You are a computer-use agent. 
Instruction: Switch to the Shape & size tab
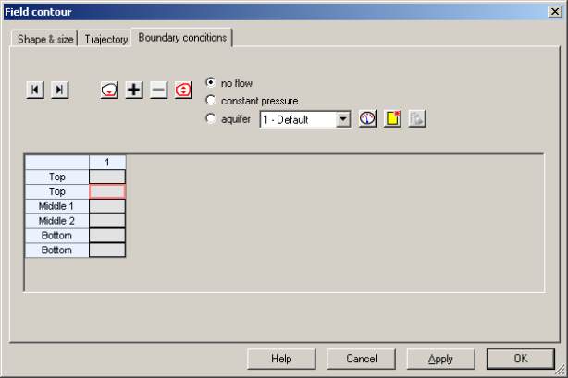pyautogui.click(x=45, y=39)
